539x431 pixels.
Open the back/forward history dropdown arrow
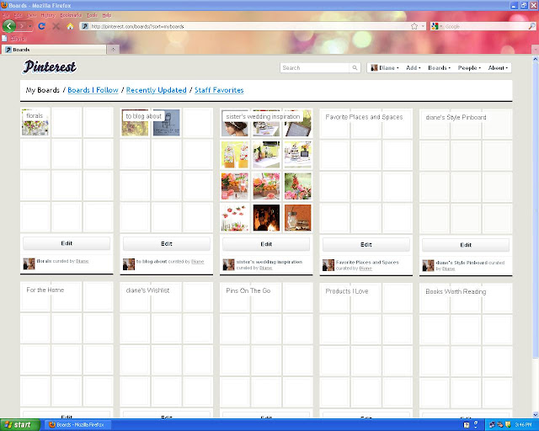pyautogui.click(x=30, y=26)
